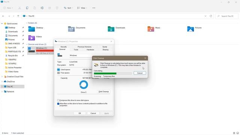
Task: Select the Windows (C:) drive icon
Action: pyautogui.click(x=31, y=50)
